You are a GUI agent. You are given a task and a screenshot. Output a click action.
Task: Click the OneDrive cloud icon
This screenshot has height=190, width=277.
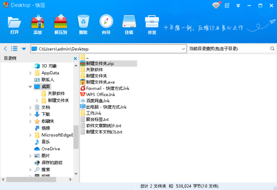pos(37,149)
